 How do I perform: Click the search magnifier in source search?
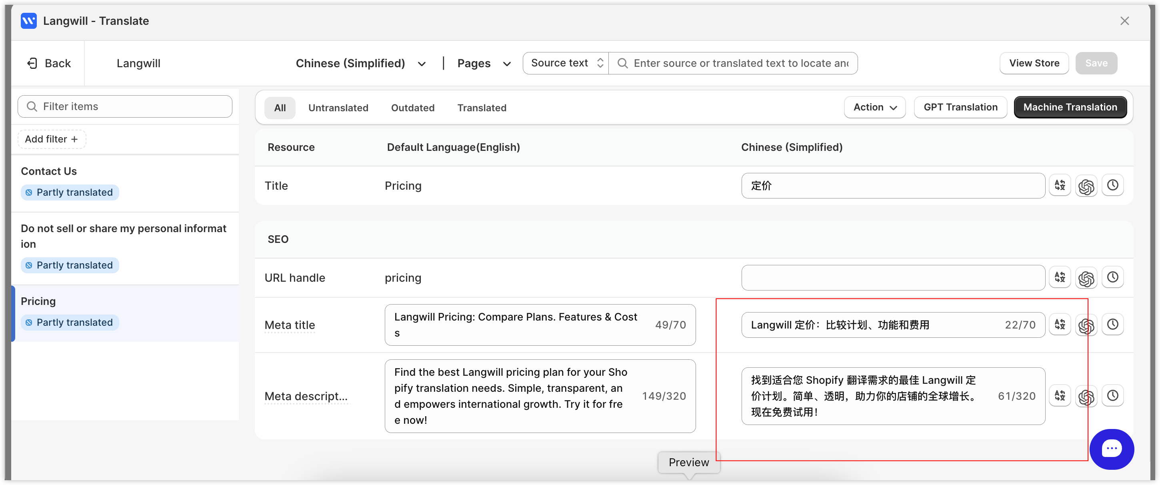pyautogui.click(x=622, y=63)
